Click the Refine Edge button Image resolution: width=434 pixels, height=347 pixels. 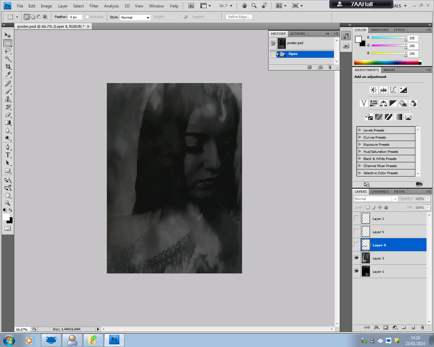tap(239, 17)
